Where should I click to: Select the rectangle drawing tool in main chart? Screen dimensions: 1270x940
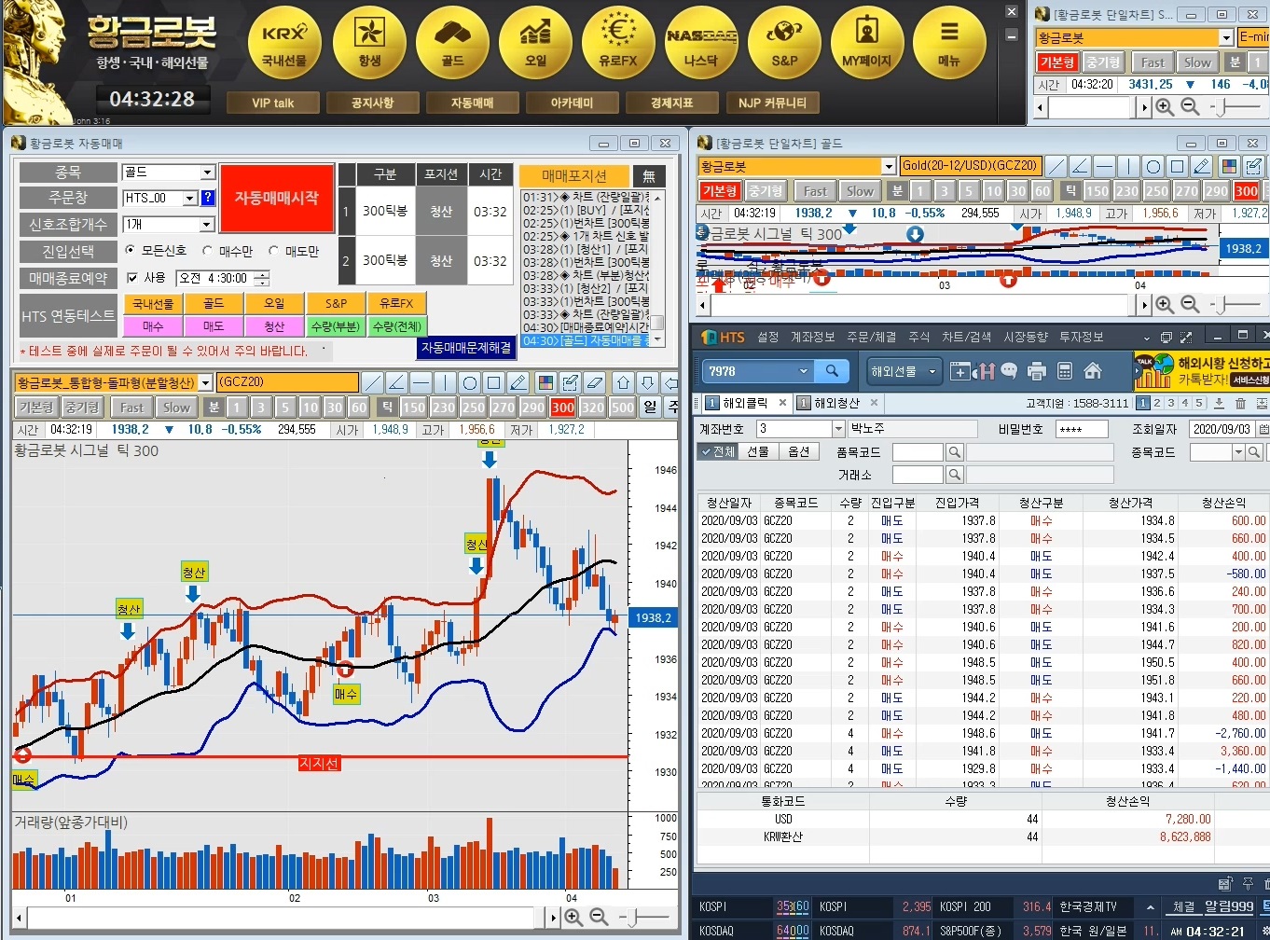click(x=494, y=383)
